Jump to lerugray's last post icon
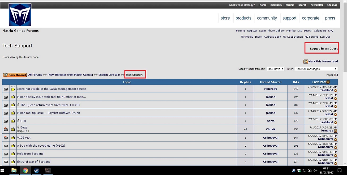Image resolution: width=347 pixels, height=175 pixels. tap(336, 131)
